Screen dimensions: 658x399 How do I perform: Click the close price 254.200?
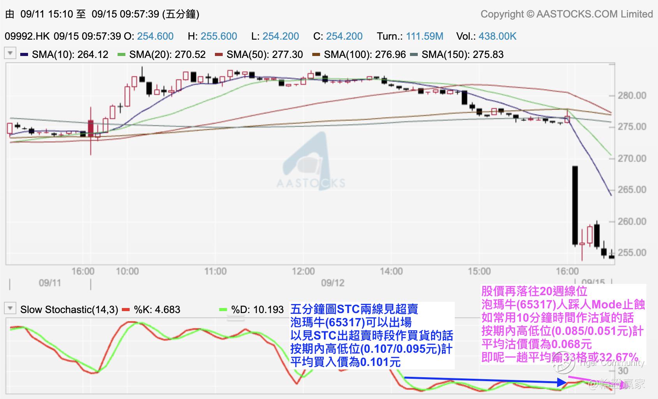(344, 36)
